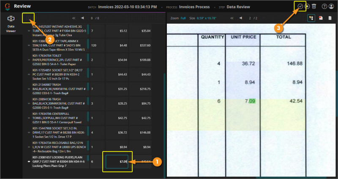Click the $218.75 total cell
This screenshot has width=338, height=179.
[x=140, y=89]
